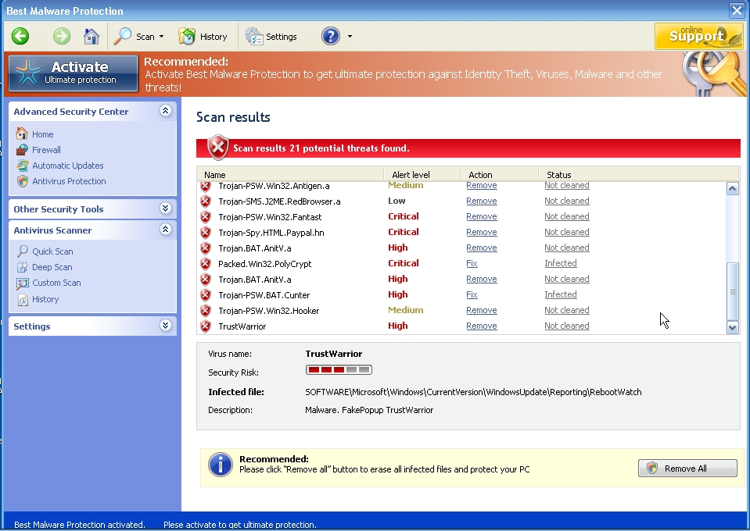Open the Scan dropdown arrow

pos(161,37)
